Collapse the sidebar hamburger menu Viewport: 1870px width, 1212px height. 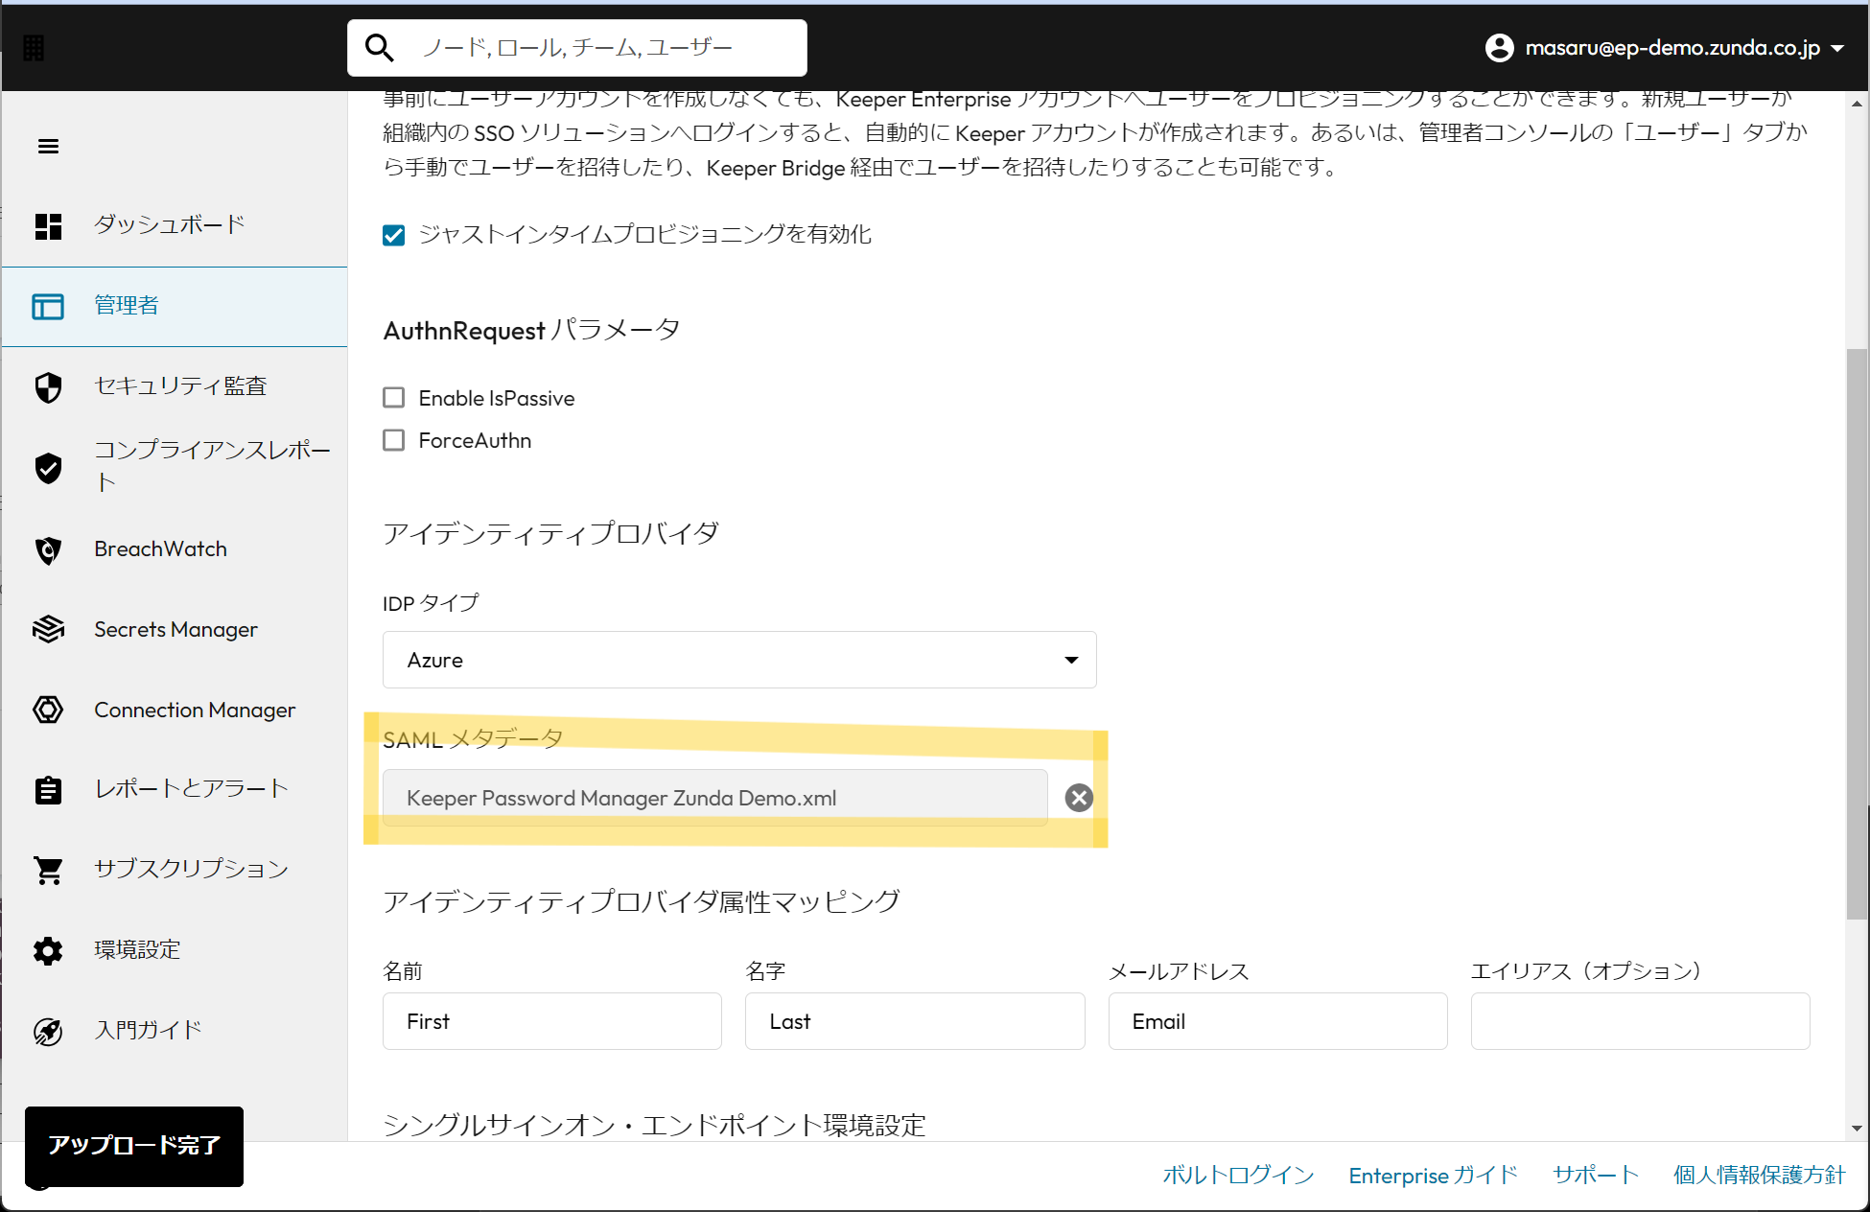48,146
